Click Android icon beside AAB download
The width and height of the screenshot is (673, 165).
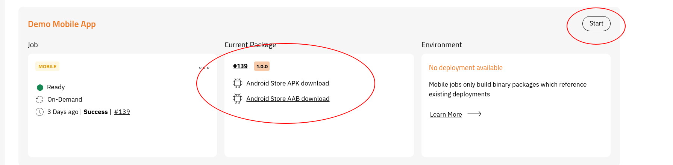[237, 98]
